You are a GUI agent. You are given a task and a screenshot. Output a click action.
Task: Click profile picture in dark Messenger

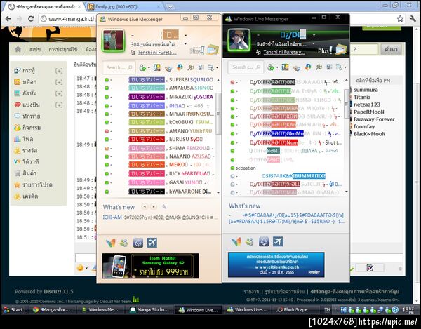click(x=239, y=40)
